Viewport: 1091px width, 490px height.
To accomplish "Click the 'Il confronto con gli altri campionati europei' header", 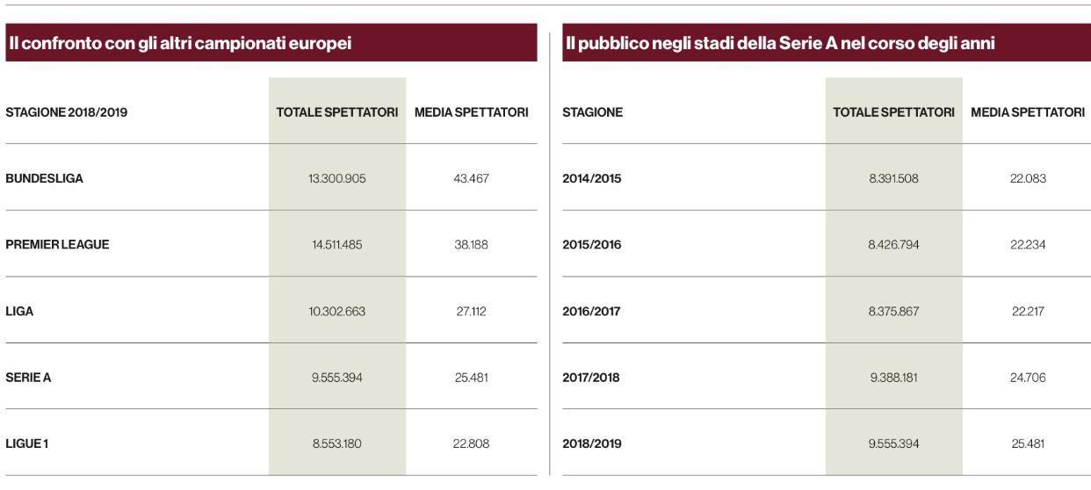I will (180, 44).
